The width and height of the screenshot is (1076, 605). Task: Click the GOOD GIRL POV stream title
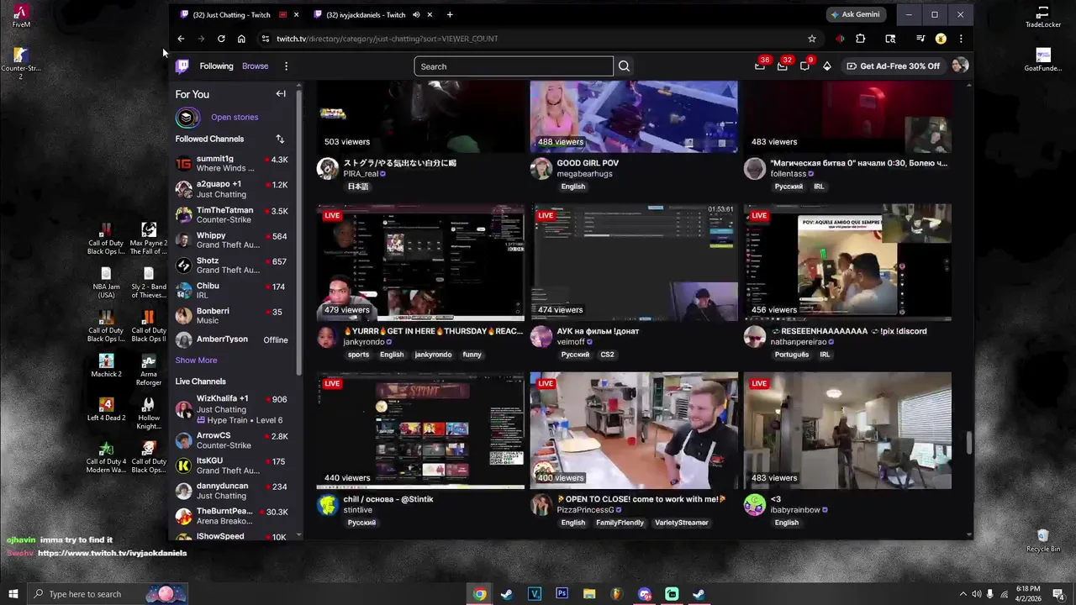588,163
